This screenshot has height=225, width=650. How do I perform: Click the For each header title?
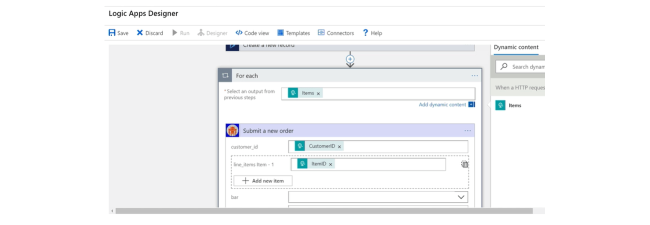pos(247,76)
